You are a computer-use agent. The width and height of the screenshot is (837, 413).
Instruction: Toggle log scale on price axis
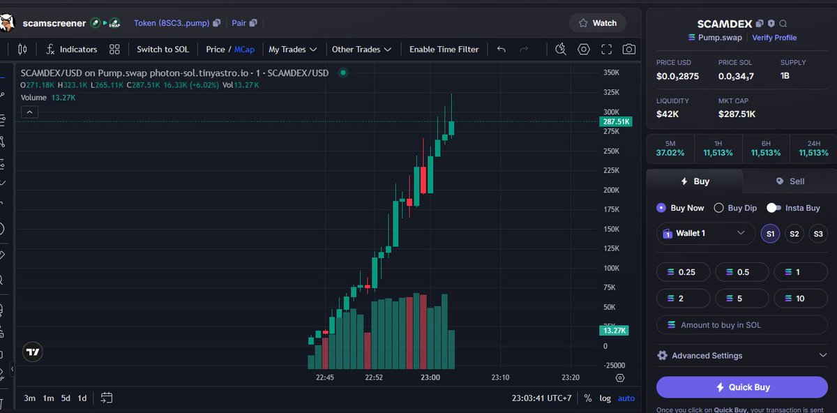[x=605, y=398]
